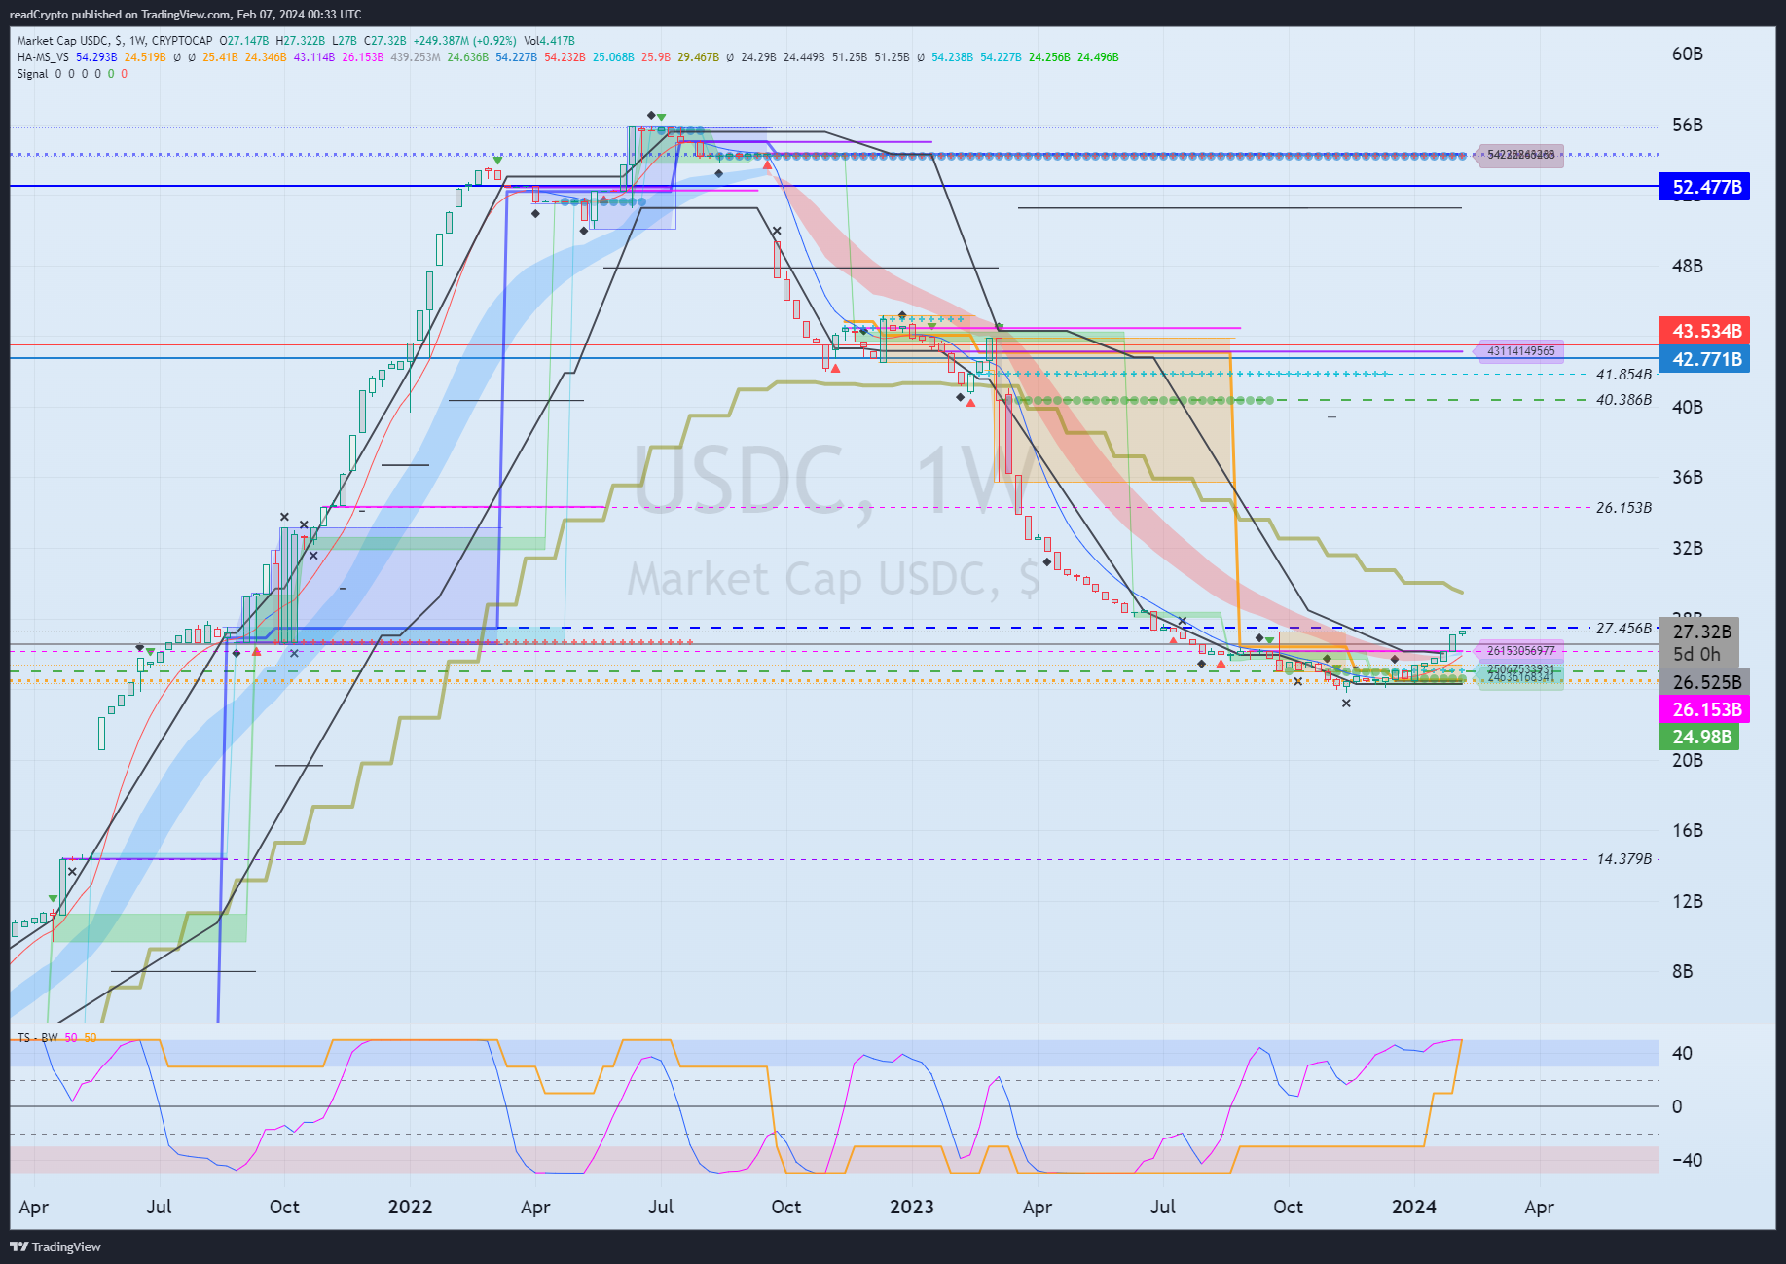Click the 2022 time axis label
This screenshot has height=1264, width=1786.
pyautogui.click(x=410, y=1207)
